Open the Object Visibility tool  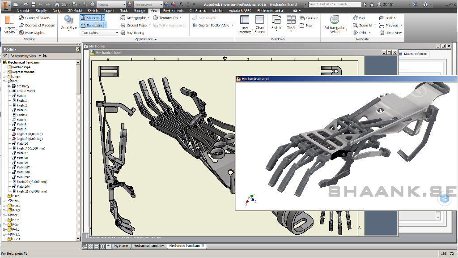[9, 25]
